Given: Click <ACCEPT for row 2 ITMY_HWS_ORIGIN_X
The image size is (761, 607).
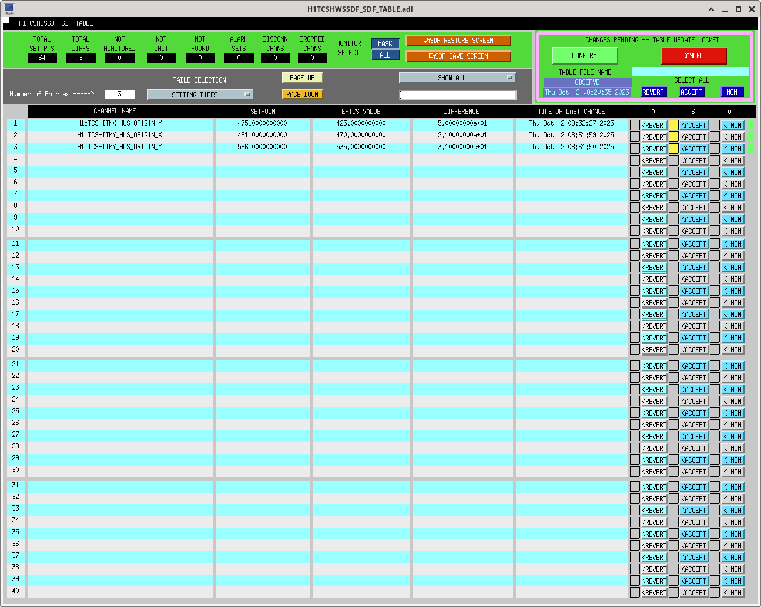Looking at the screenshot, I should pos(693,137).
